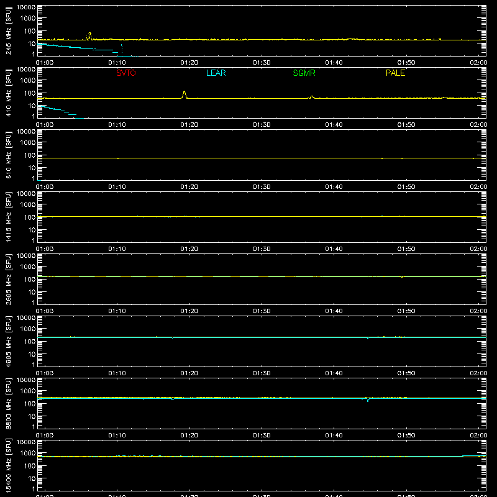Select the 8800 MHz [SFU] axis title
The height and width of the screenshot is (497, 497).
click(8, 403)
